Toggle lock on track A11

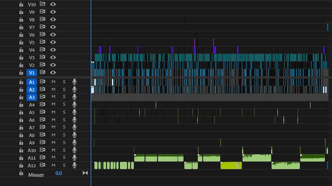click(21, 158)
